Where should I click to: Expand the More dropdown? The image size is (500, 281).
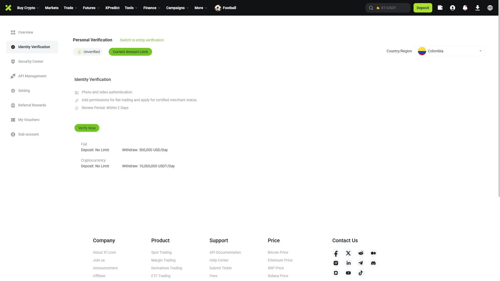click(201, 8)
